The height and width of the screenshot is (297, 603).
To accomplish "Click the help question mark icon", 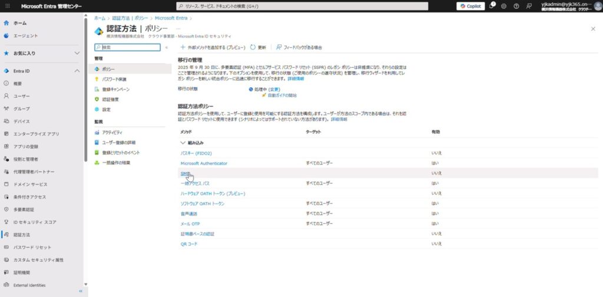I will [x=516, y=6].
